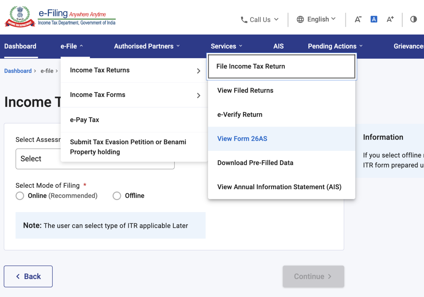424x297 pixels.
Task: Click the Income Tax Department emblem logo
Action: (x=20, y=17)
